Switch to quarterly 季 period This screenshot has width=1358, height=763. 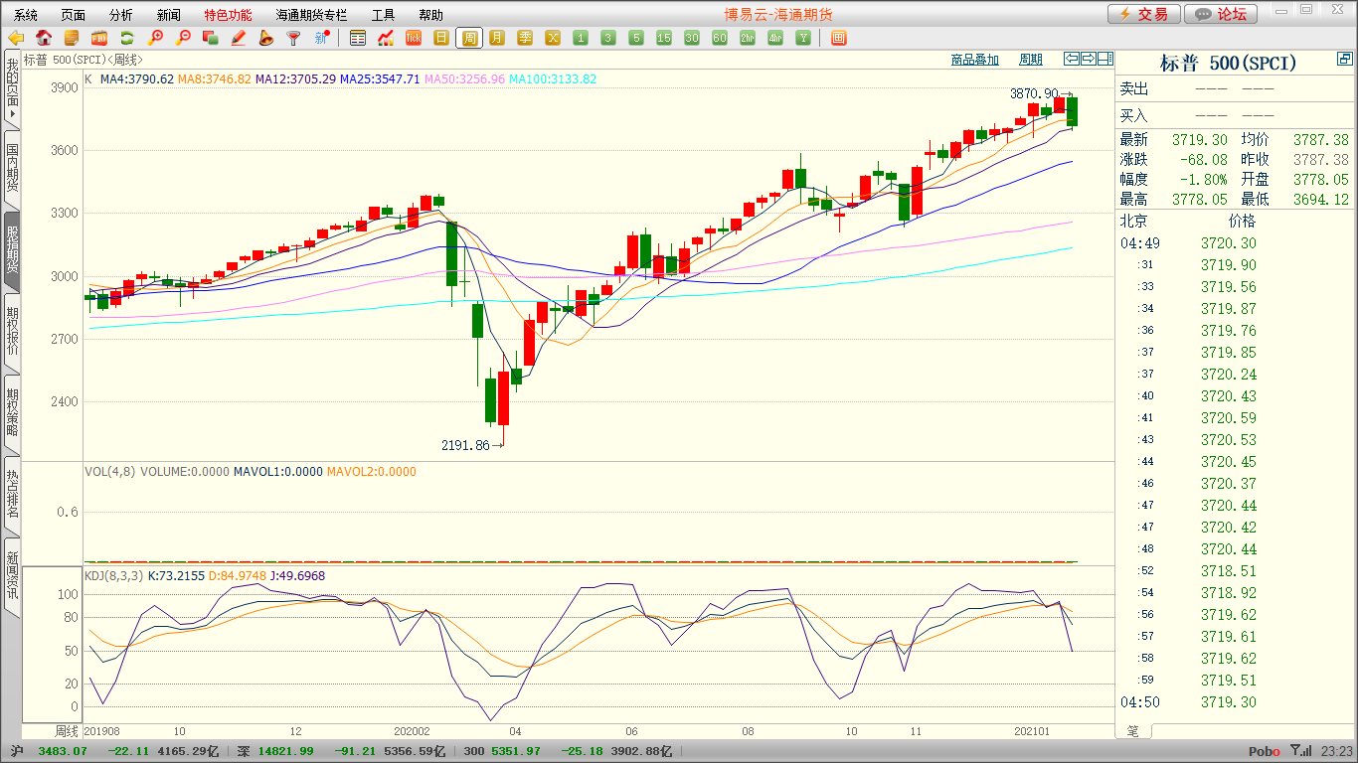[525, 38]
